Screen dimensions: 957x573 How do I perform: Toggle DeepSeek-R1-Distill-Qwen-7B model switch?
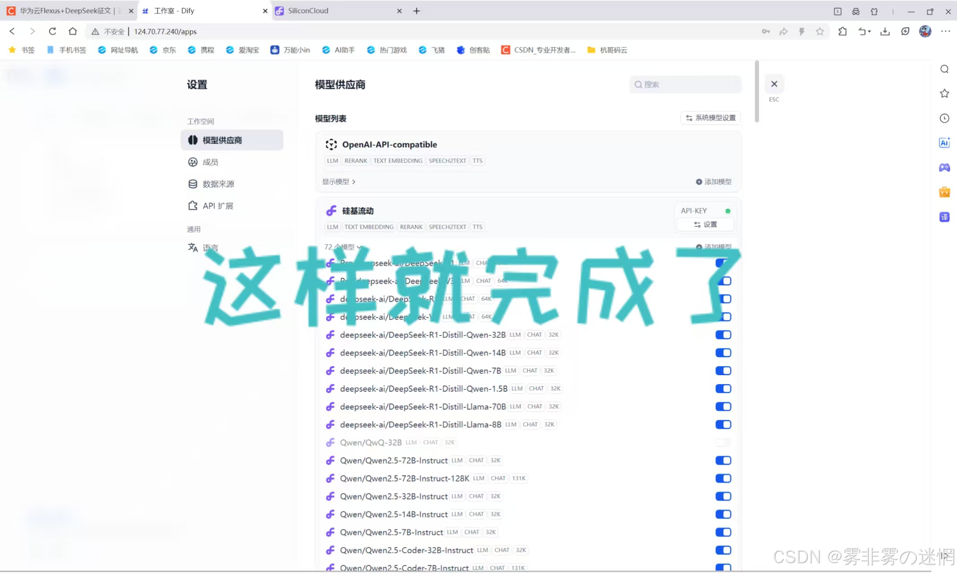point(723,371)
